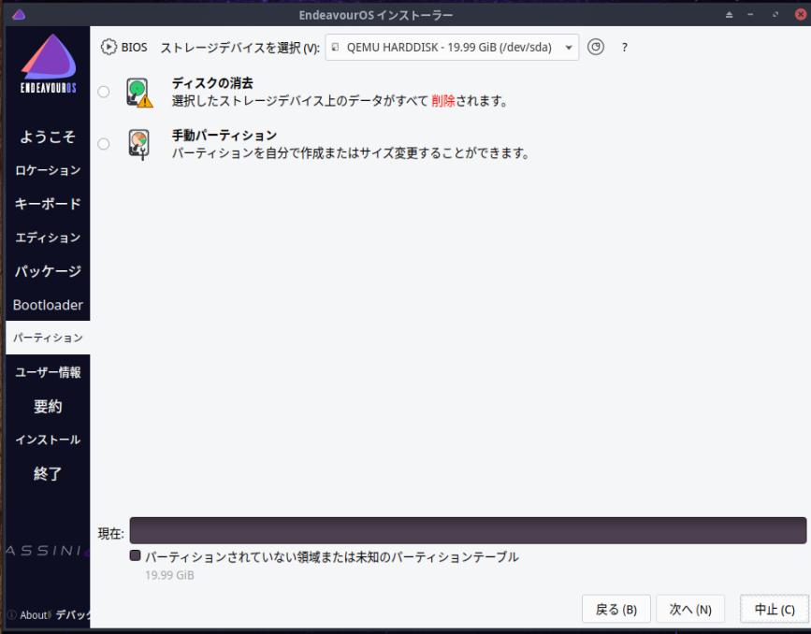Select ようこそ step in sidebar
The width and height of the screenshot is (811, 634).
pos(48,137)
